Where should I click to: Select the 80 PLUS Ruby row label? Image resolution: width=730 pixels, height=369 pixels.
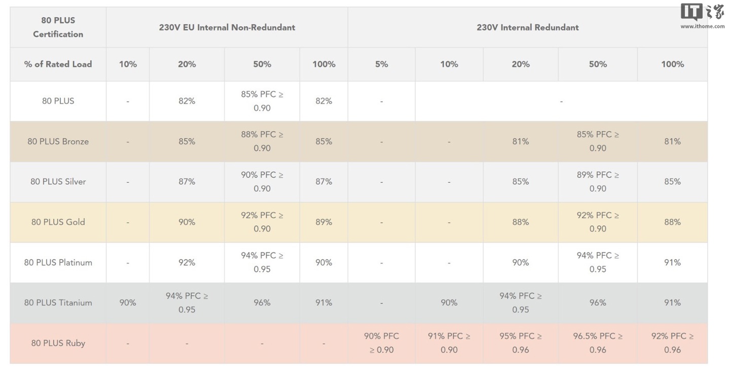pyautogui.click(x=58, y=343)
